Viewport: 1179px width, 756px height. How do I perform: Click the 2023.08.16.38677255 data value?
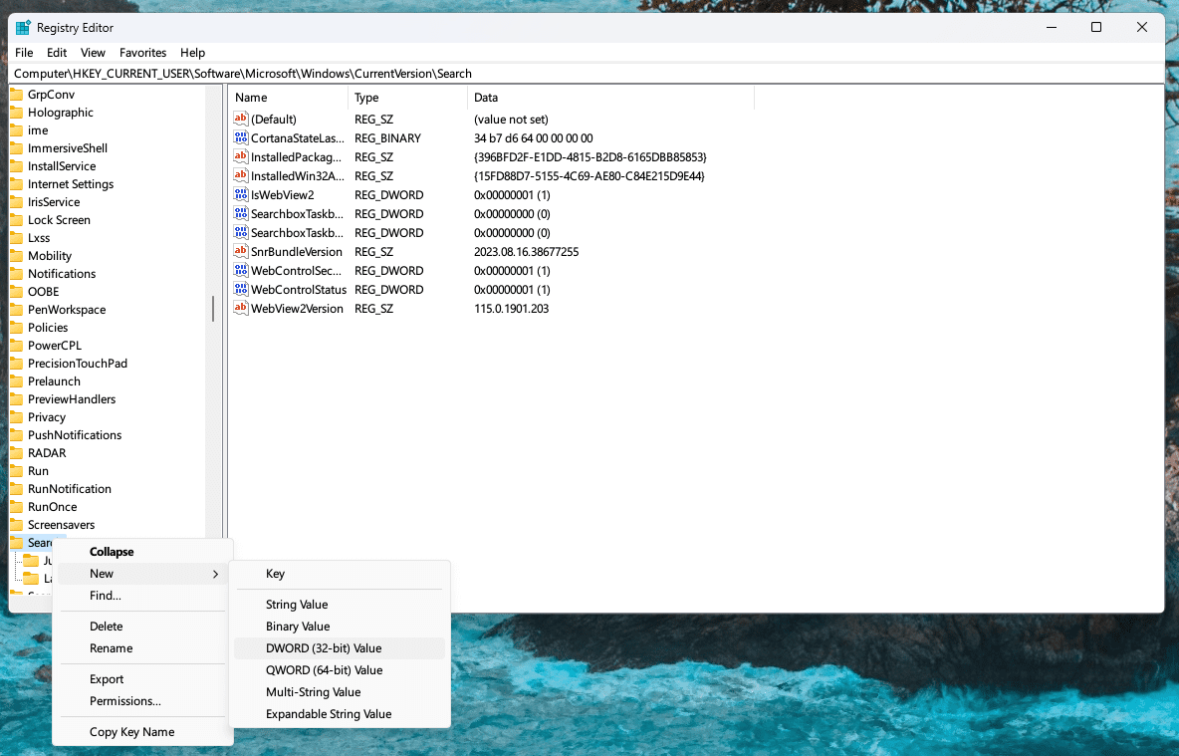pyautogui.click(x=527, y=252)
